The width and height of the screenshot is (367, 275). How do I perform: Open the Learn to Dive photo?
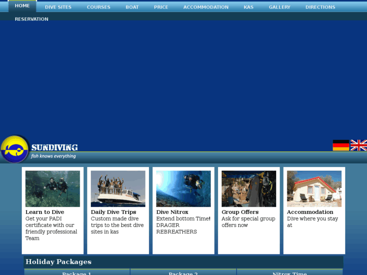click(x=53, y=188)
